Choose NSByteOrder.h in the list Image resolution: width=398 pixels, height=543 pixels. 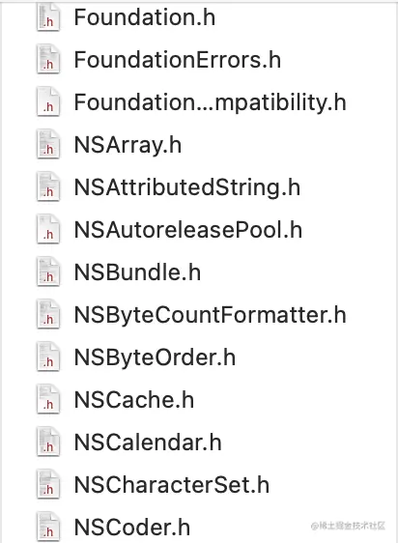pyautogui.click(x=155, y=357)
